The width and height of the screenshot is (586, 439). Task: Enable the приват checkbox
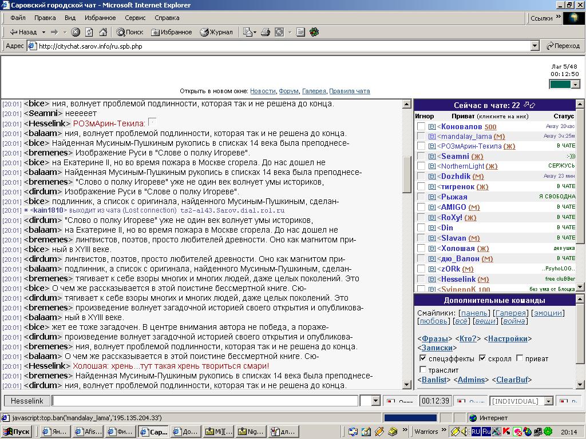519,358
